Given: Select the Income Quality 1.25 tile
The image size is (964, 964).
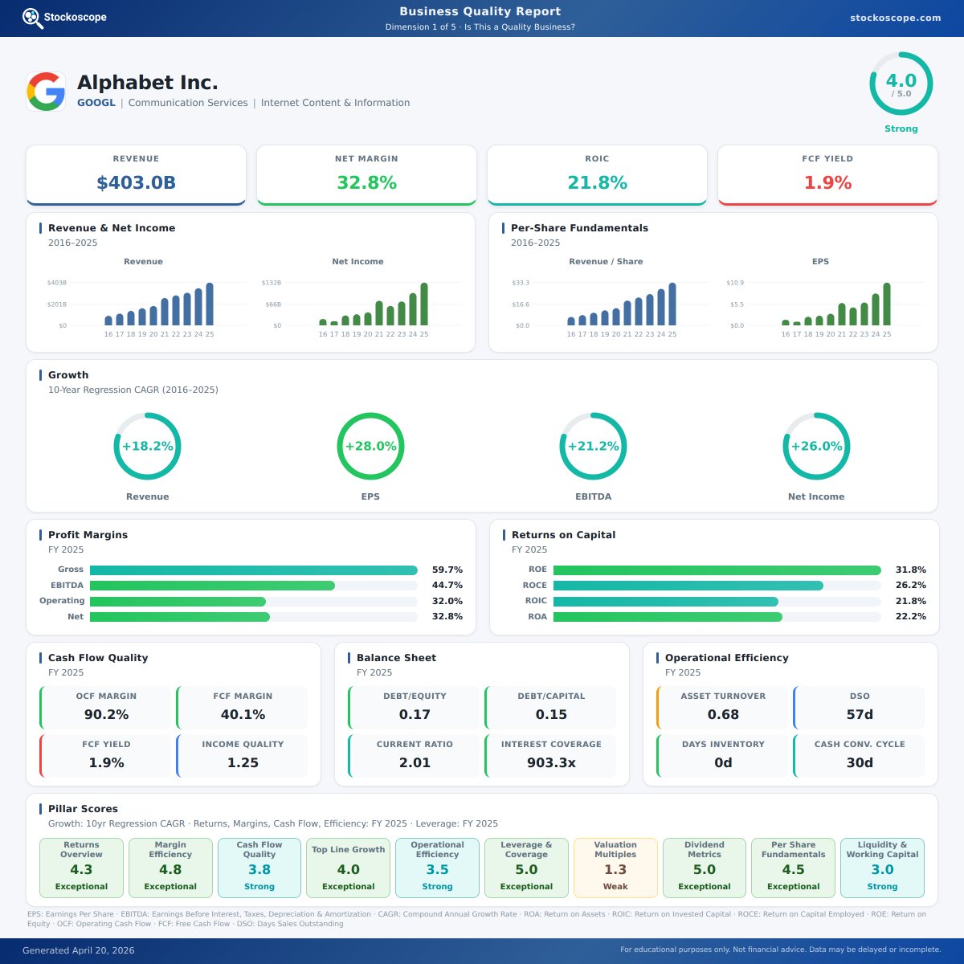Looking at the screenshot, I should point(242,755).
